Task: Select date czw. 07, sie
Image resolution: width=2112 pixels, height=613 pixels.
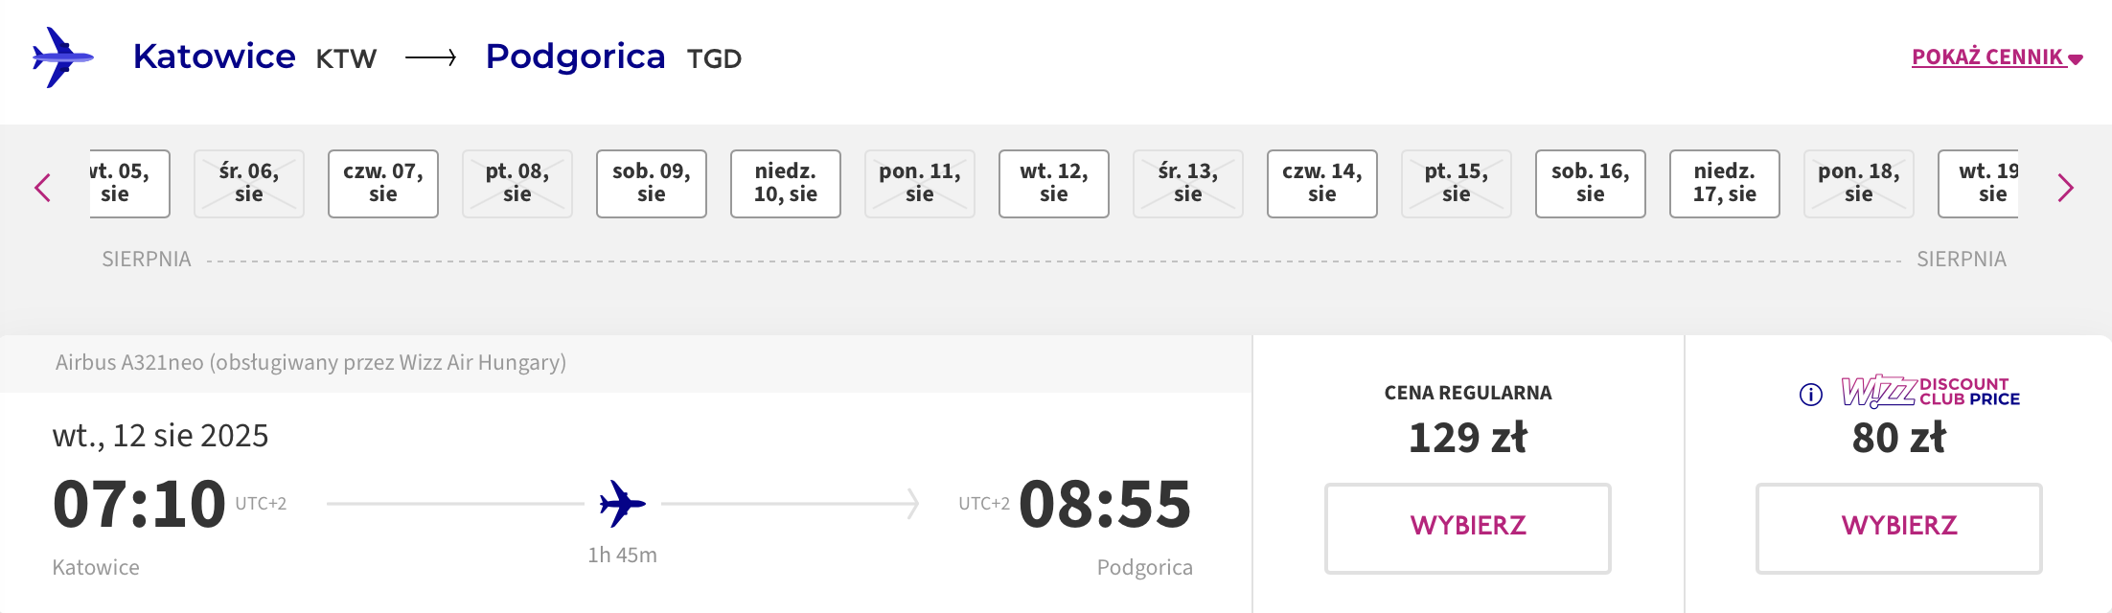Action: (383, 183)
